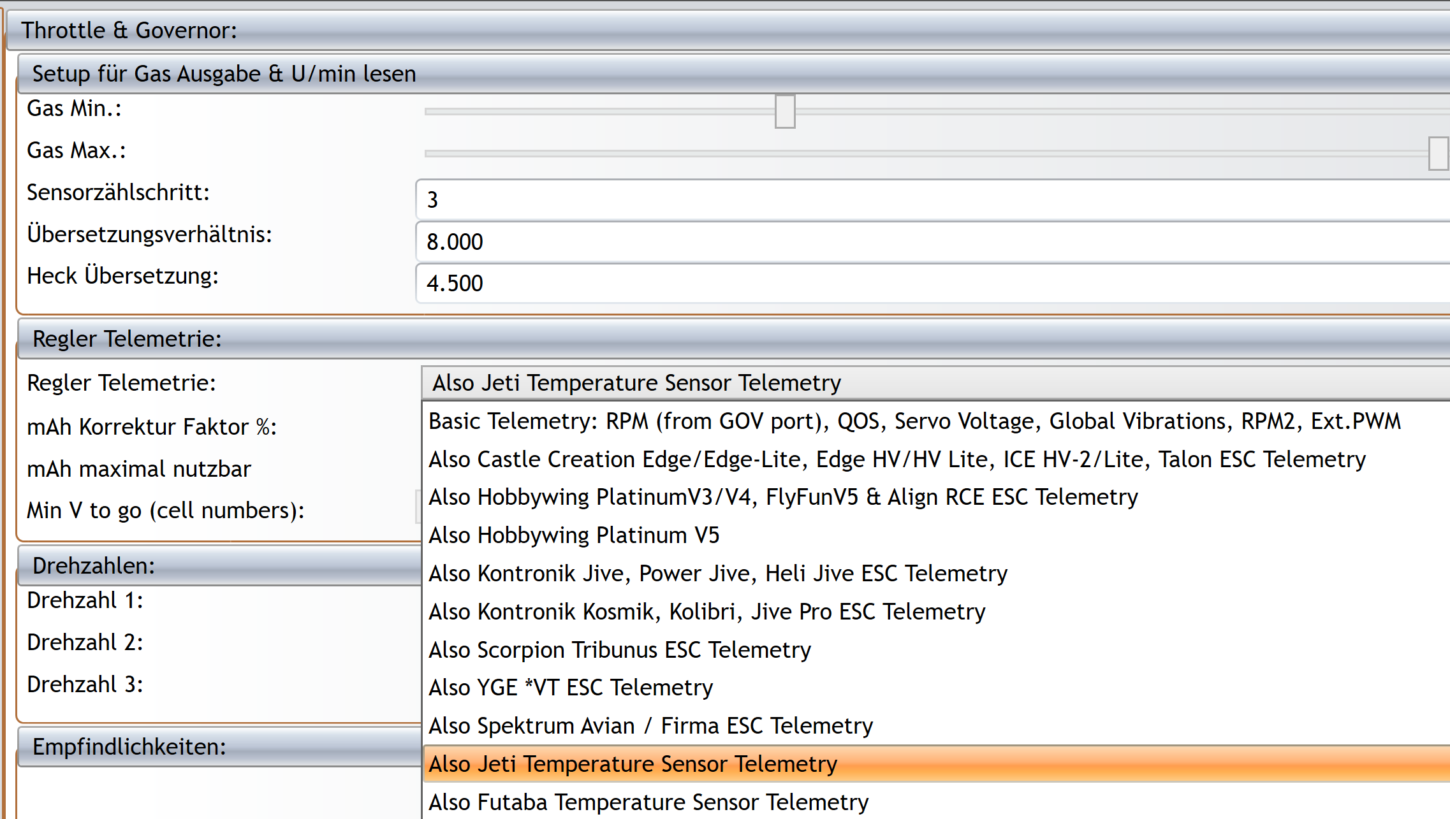Choose Castle Creation Edge ESC Telemetry option
The image size is (1450, 819).
point(897,460)
